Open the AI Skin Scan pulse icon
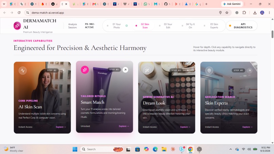The width and height of the screenshot is (274, 154). (23, 71)
